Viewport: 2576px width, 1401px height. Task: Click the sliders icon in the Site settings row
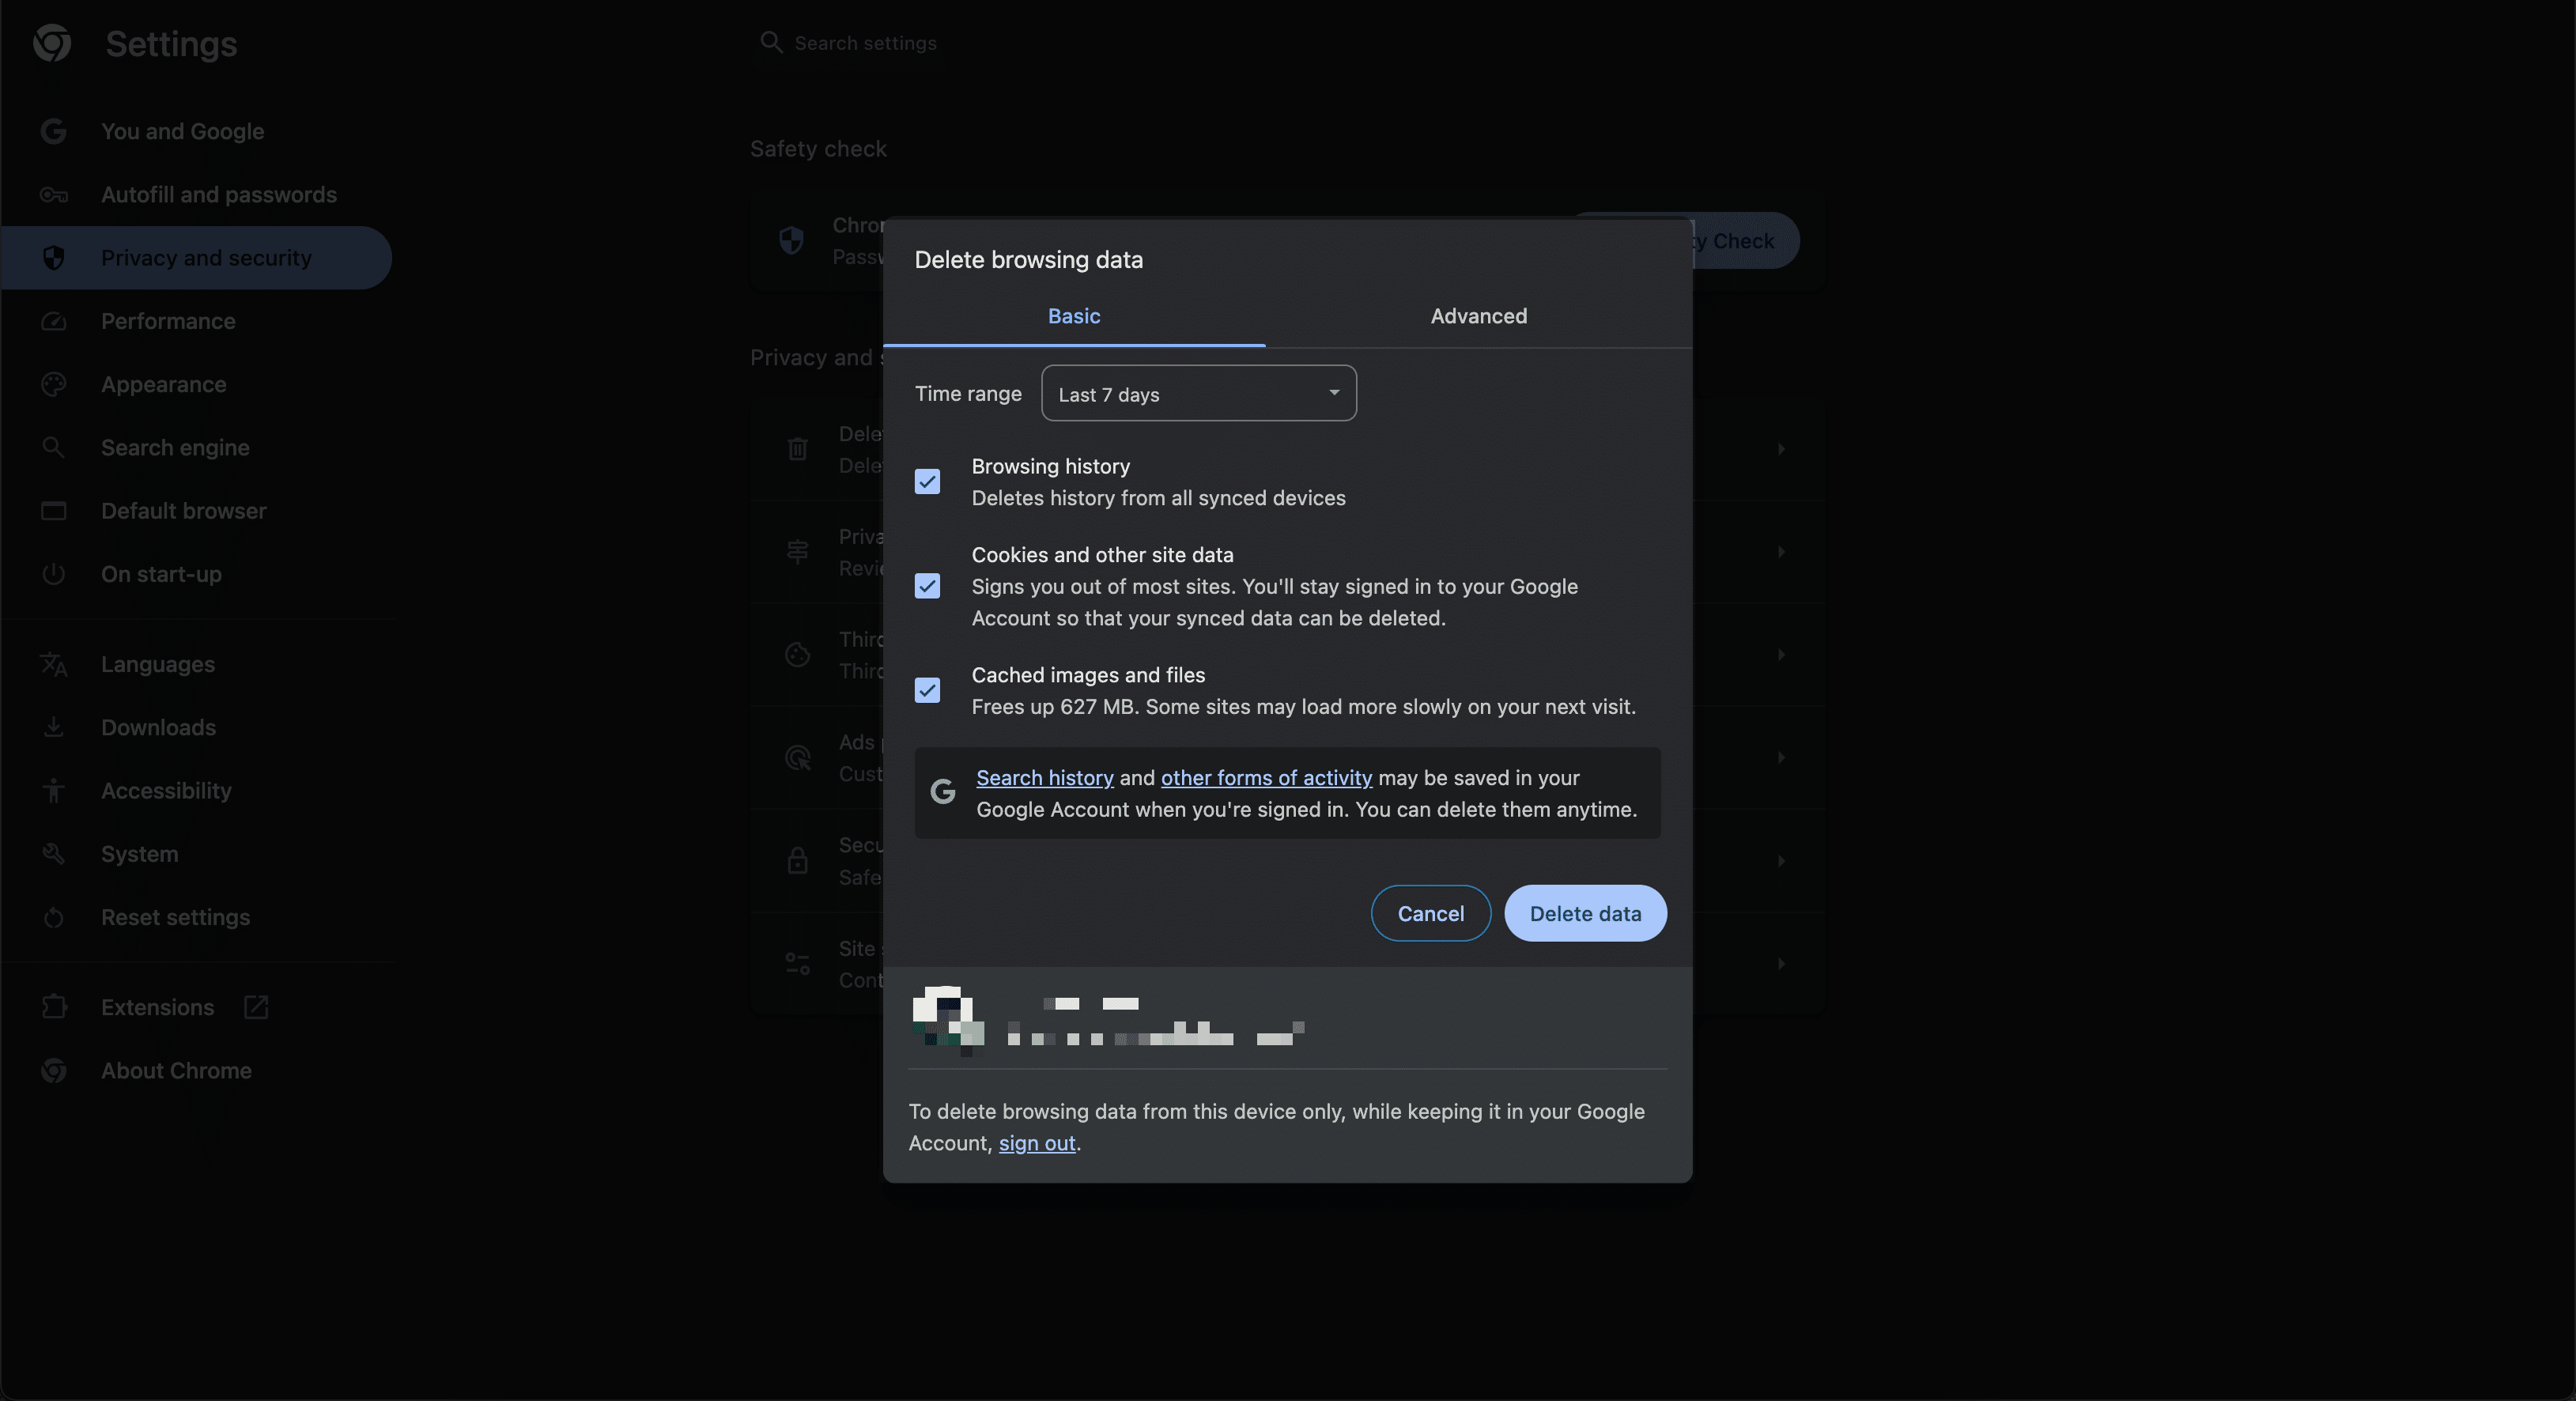click(x=797, y=963)
